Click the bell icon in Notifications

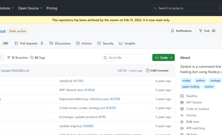pyautogui.click(x=172, y=31)
